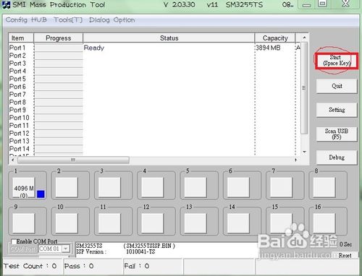Click the vertical scrollbar thumb of port list

point(305,88)
